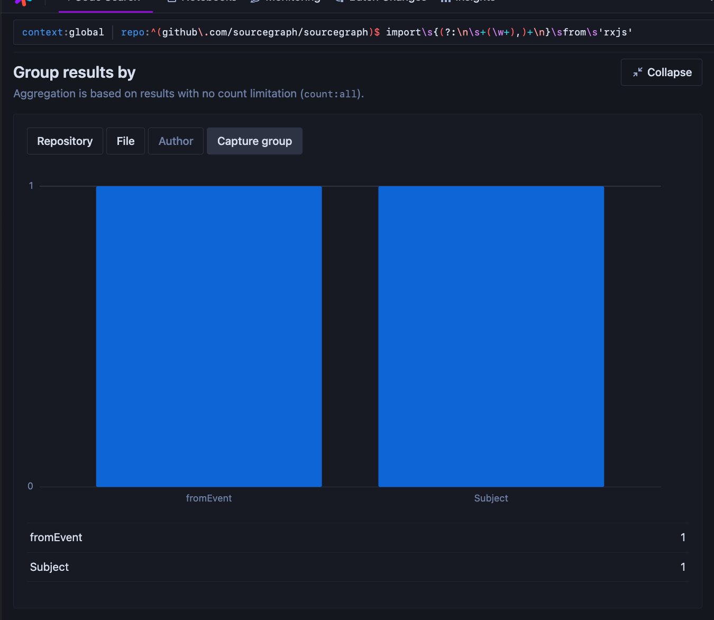Group results by Repository
This screenshot has height=620, width=714.
click(x=65, y=141)
